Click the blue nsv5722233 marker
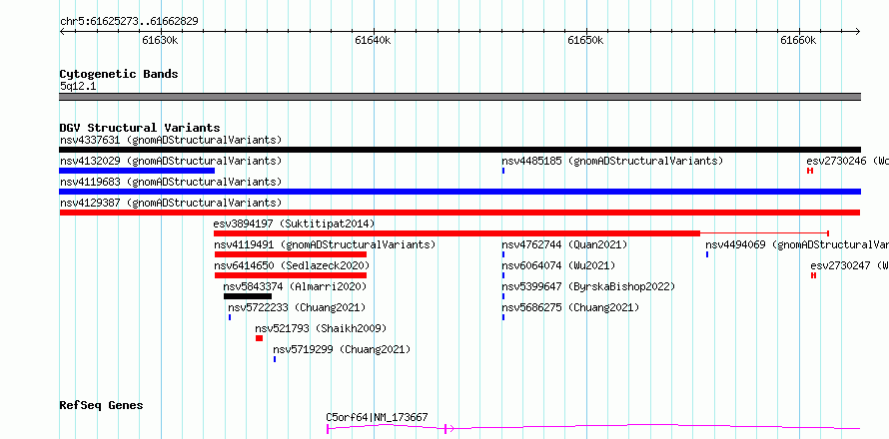889x439 pixels. click(x=230, y=317)
